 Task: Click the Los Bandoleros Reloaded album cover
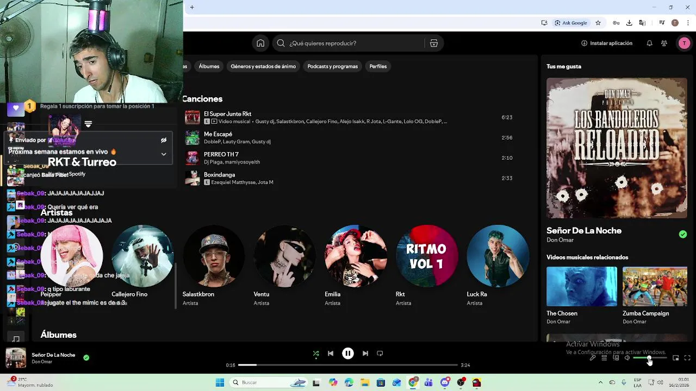coord(617,148)
